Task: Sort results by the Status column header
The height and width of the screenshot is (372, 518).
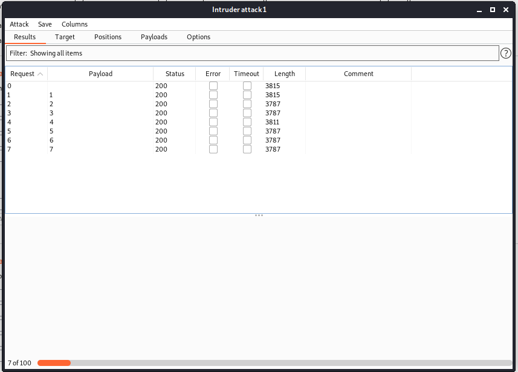Action: 175,74
